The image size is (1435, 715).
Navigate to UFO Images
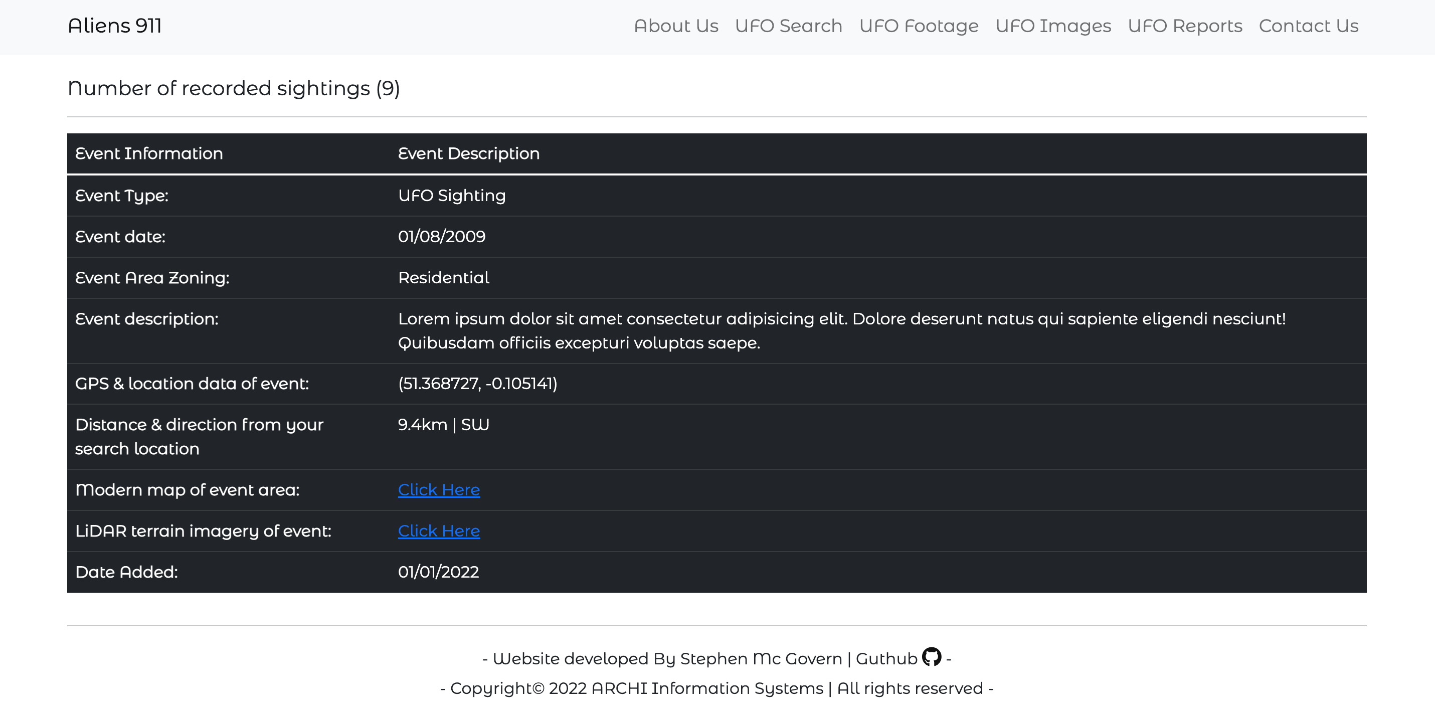point(1053,26)
